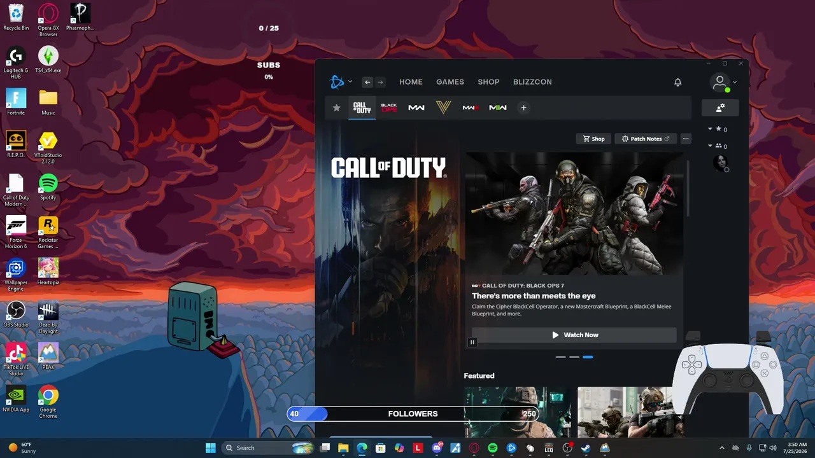Switch to the first carousel slide indicator
The image size is (815, 458).
560,357
